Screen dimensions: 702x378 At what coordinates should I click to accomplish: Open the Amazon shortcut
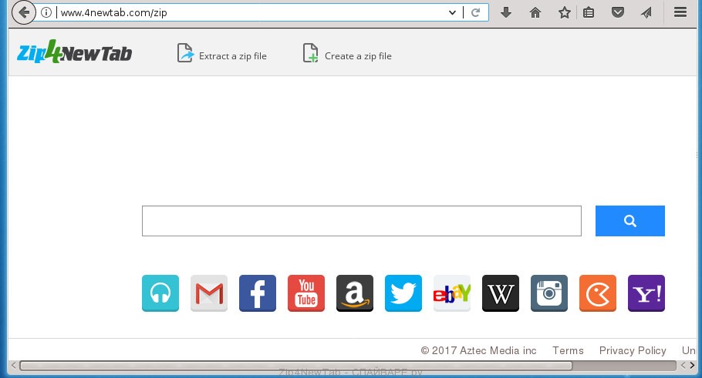point(355,293)
